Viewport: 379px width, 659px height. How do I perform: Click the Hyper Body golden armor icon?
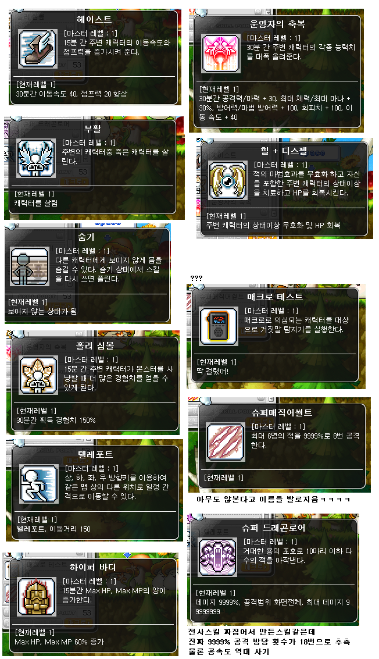[x=37, y=597]
